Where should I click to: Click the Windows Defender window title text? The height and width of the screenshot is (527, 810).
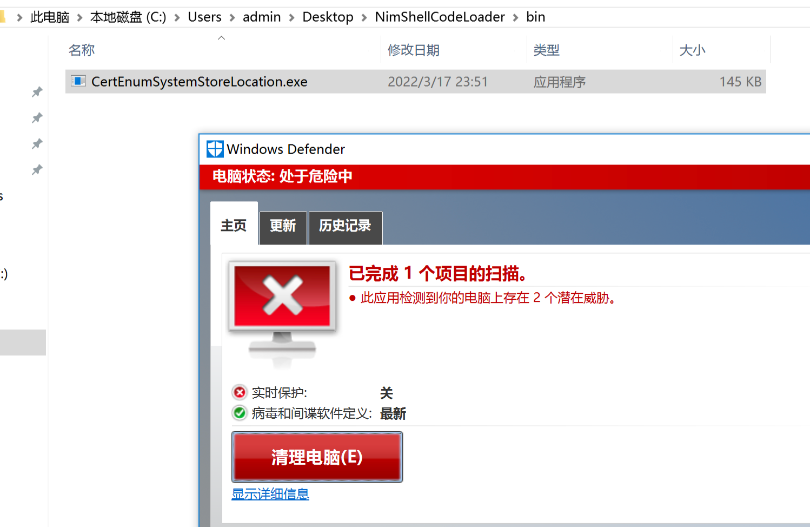[x=286, y=149]
